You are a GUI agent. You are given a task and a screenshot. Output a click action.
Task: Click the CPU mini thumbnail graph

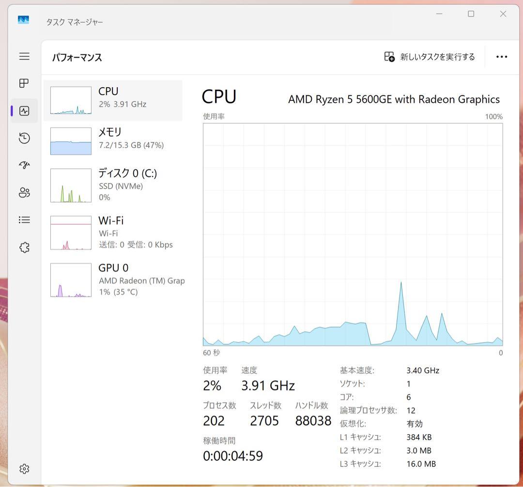pyautogui.click(x=70, y=100)
